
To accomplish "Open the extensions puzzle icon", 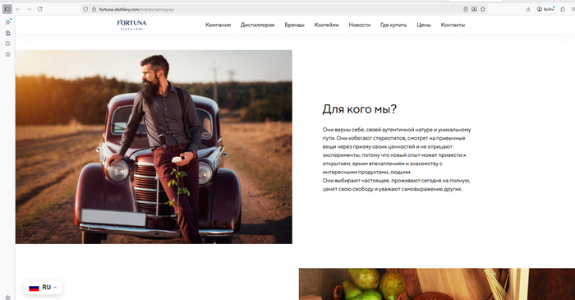I will pyautogui.click(x=563, y=9).
